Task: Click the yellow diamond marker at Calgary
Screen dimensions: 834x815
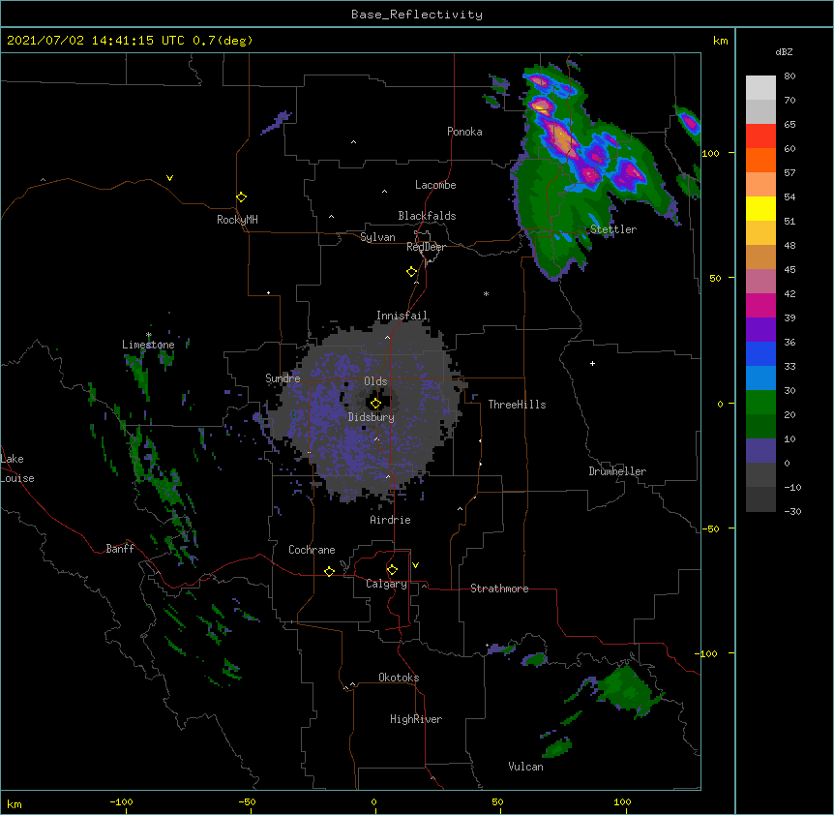Action: 392,570
